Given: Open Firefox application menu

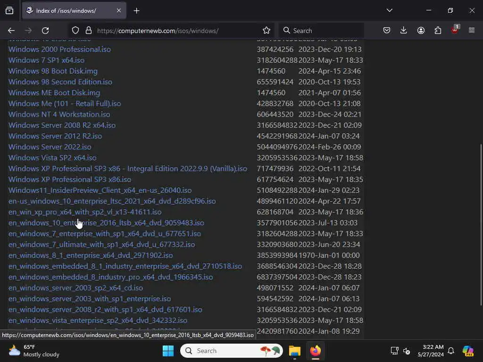Looking at the screenshot, I should click(x=472, y=31).
